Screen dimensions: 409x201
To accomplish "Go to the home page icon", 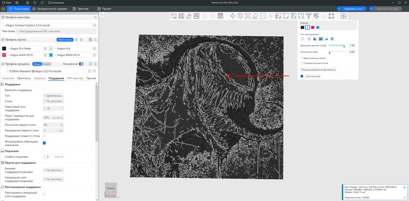I will pyautogui.click(x=3, y=8).
